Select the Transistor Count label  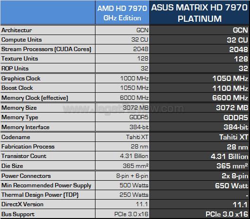tap(24, 156)
